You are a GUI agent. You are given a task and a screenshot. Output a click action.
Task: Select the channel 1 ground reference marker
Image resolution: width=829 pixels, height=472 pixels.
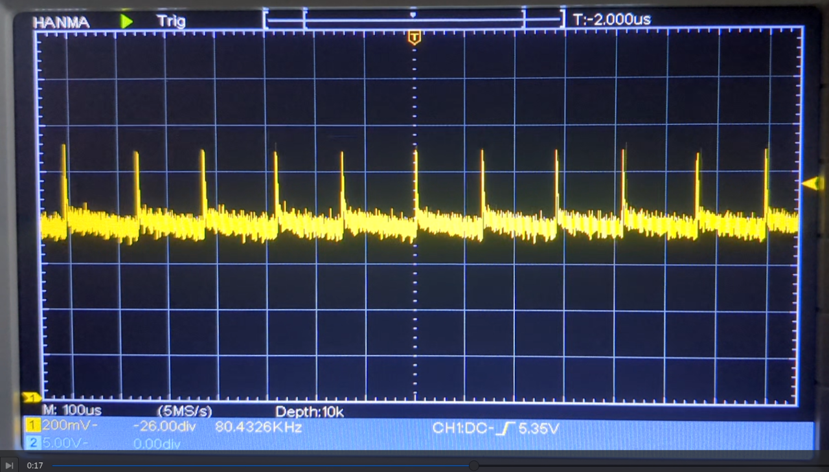click(x=31, y=397)
